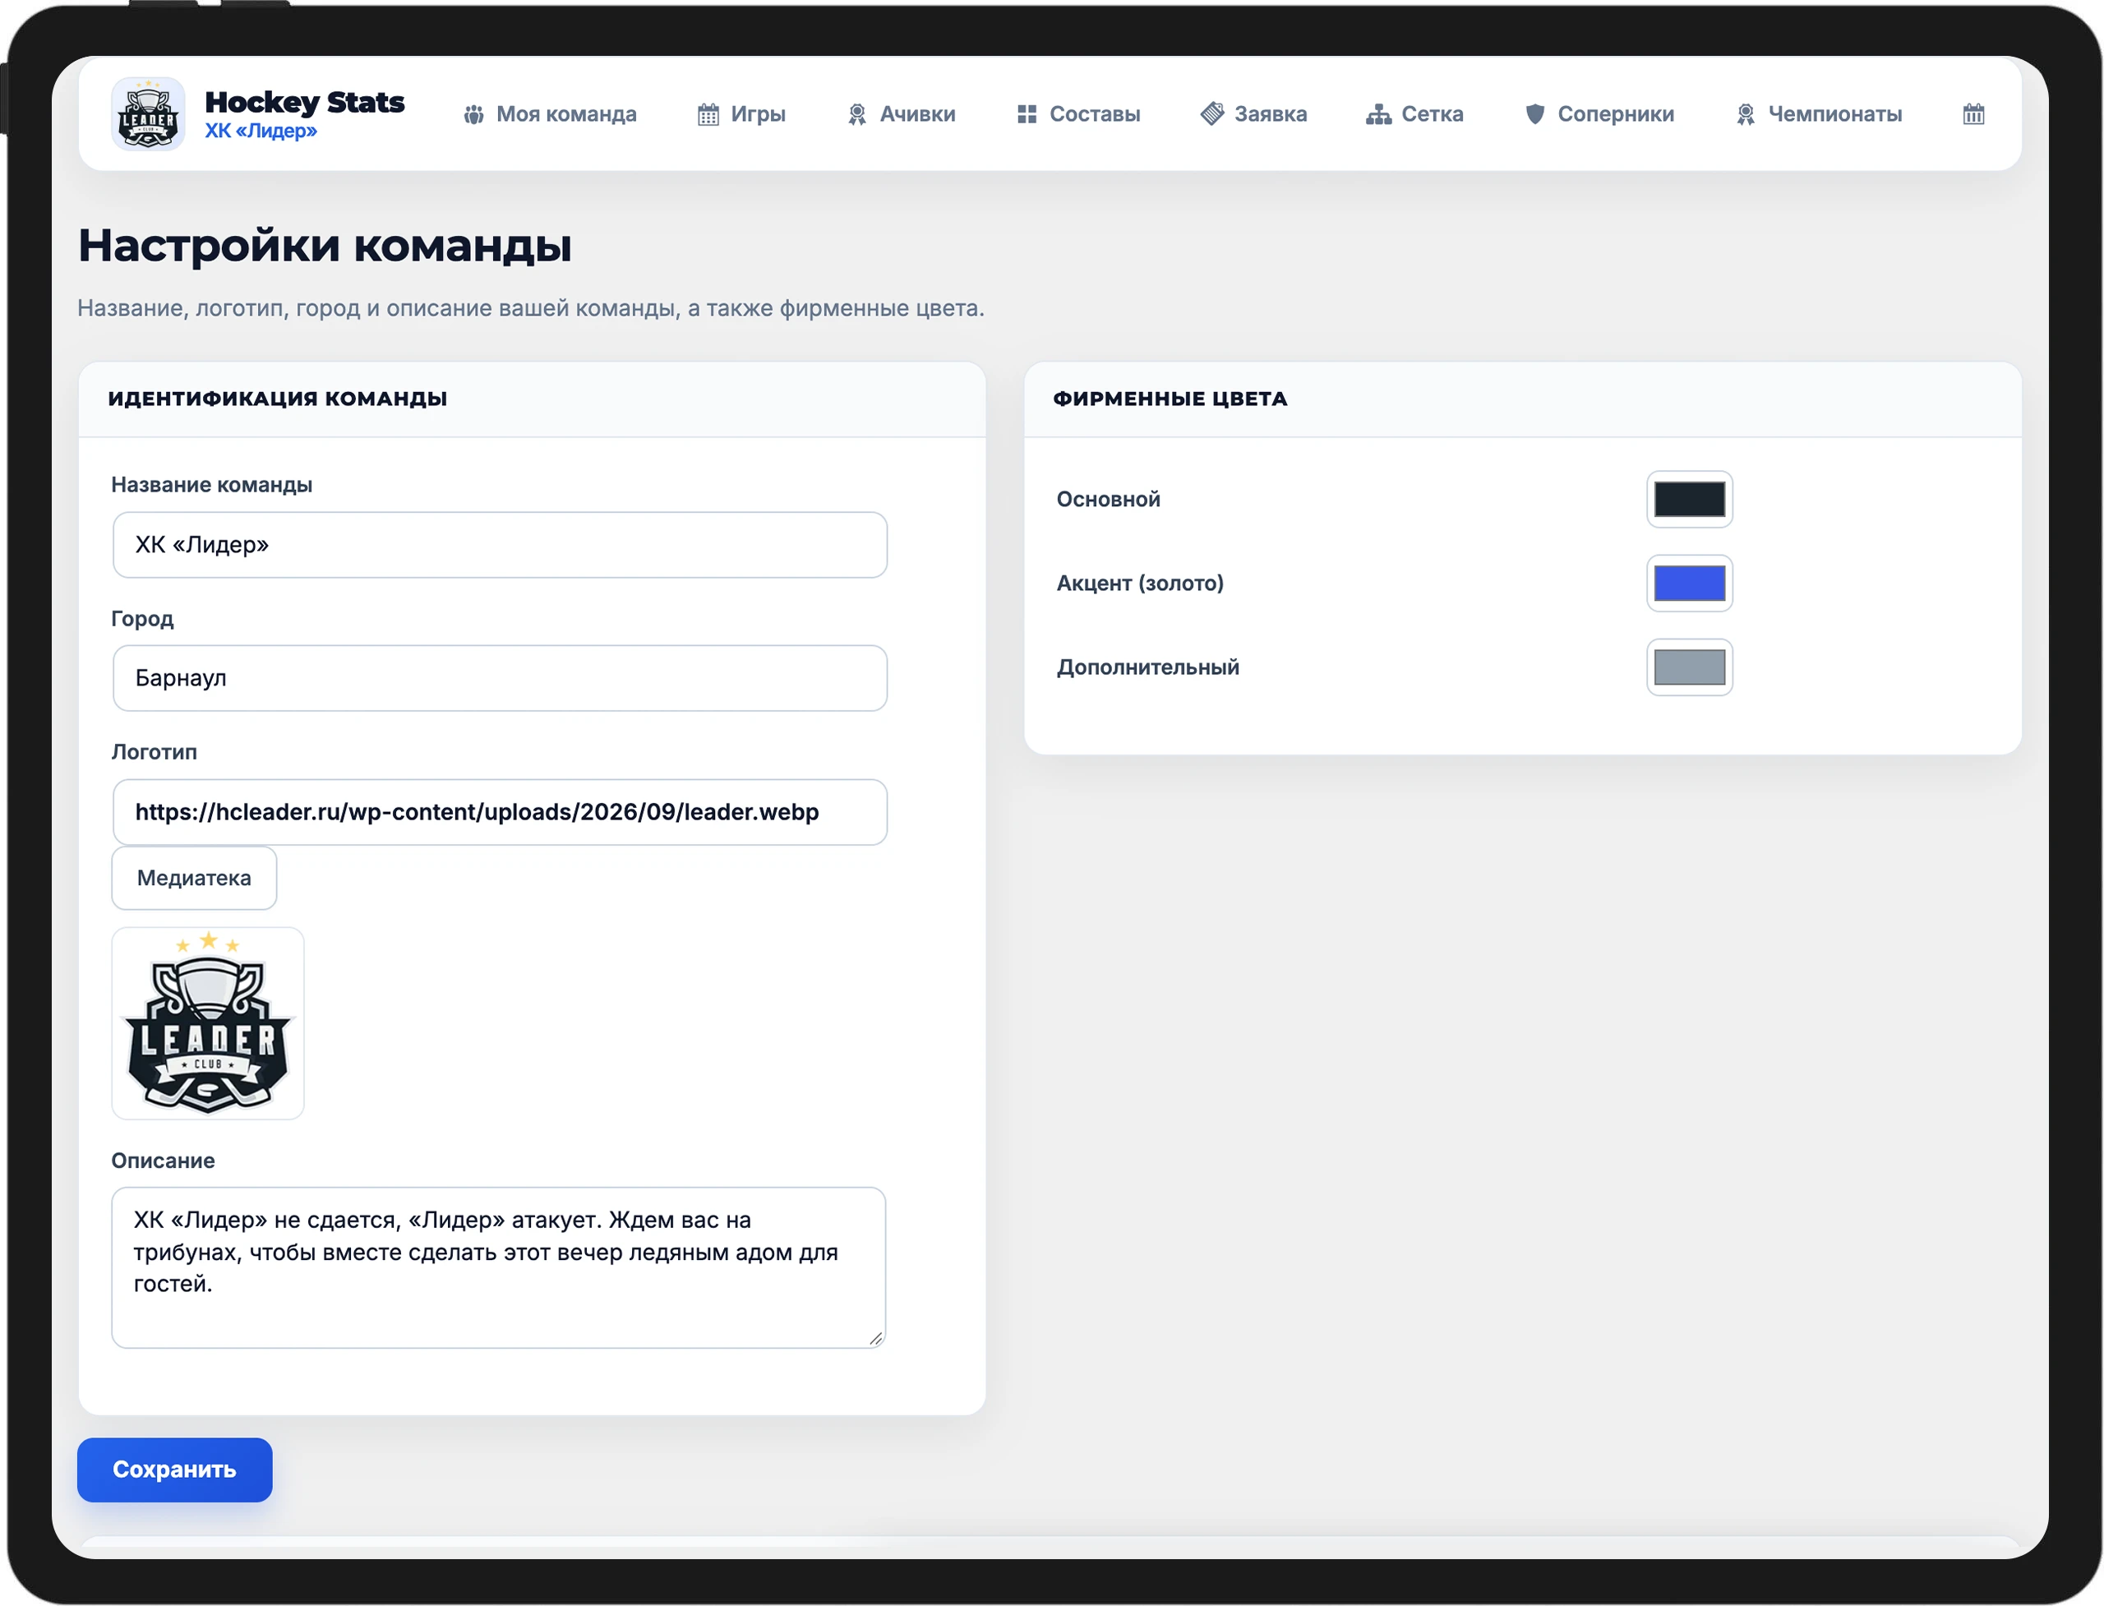Open the Моя команда menu item

tap(550, 115)
